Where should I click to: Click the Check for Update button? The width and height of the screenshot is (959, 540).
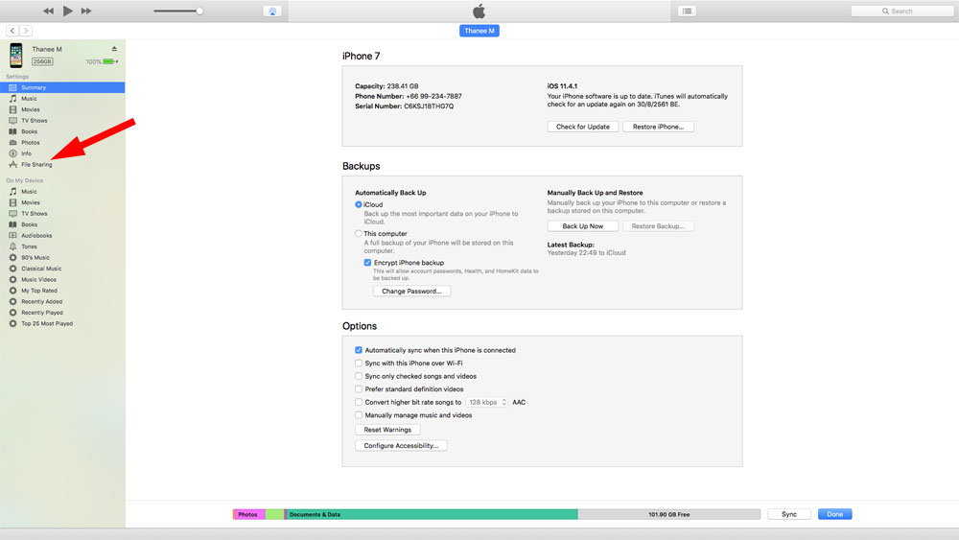click(583, 127)
